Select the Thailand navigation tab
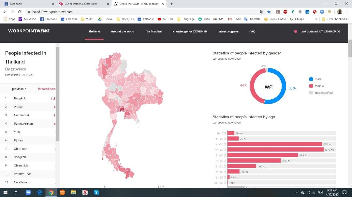The image size is (352, 197). [94, 31]
